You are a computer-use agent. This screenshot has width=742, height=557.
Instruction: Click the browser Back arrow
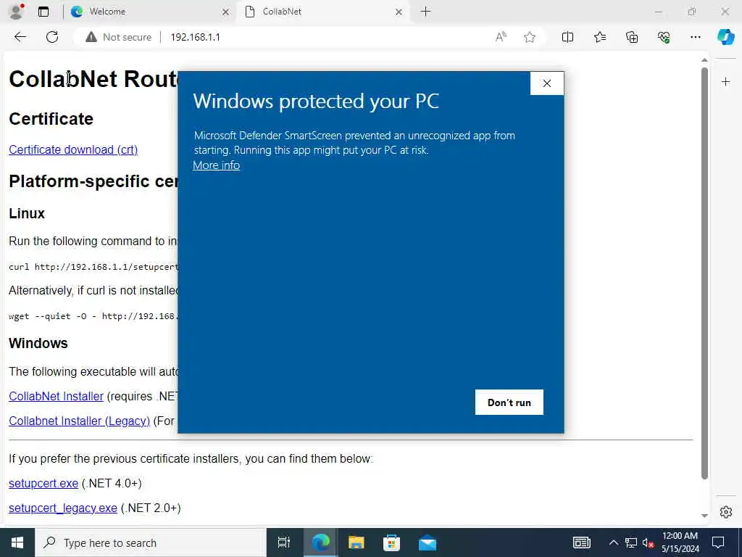coord(20,37)
